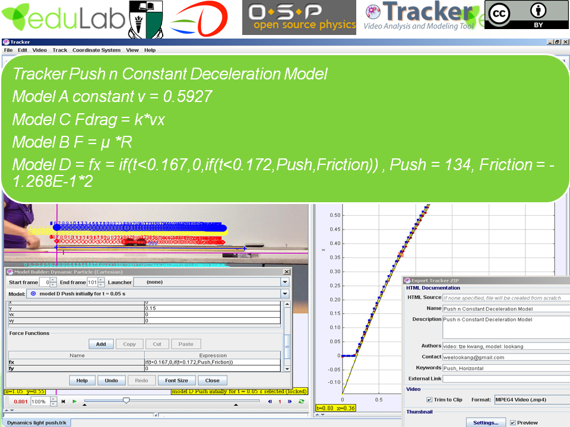Screen dimensions: 570x427
Task: Close the Model Builder with the X
Action: (287, 272)
